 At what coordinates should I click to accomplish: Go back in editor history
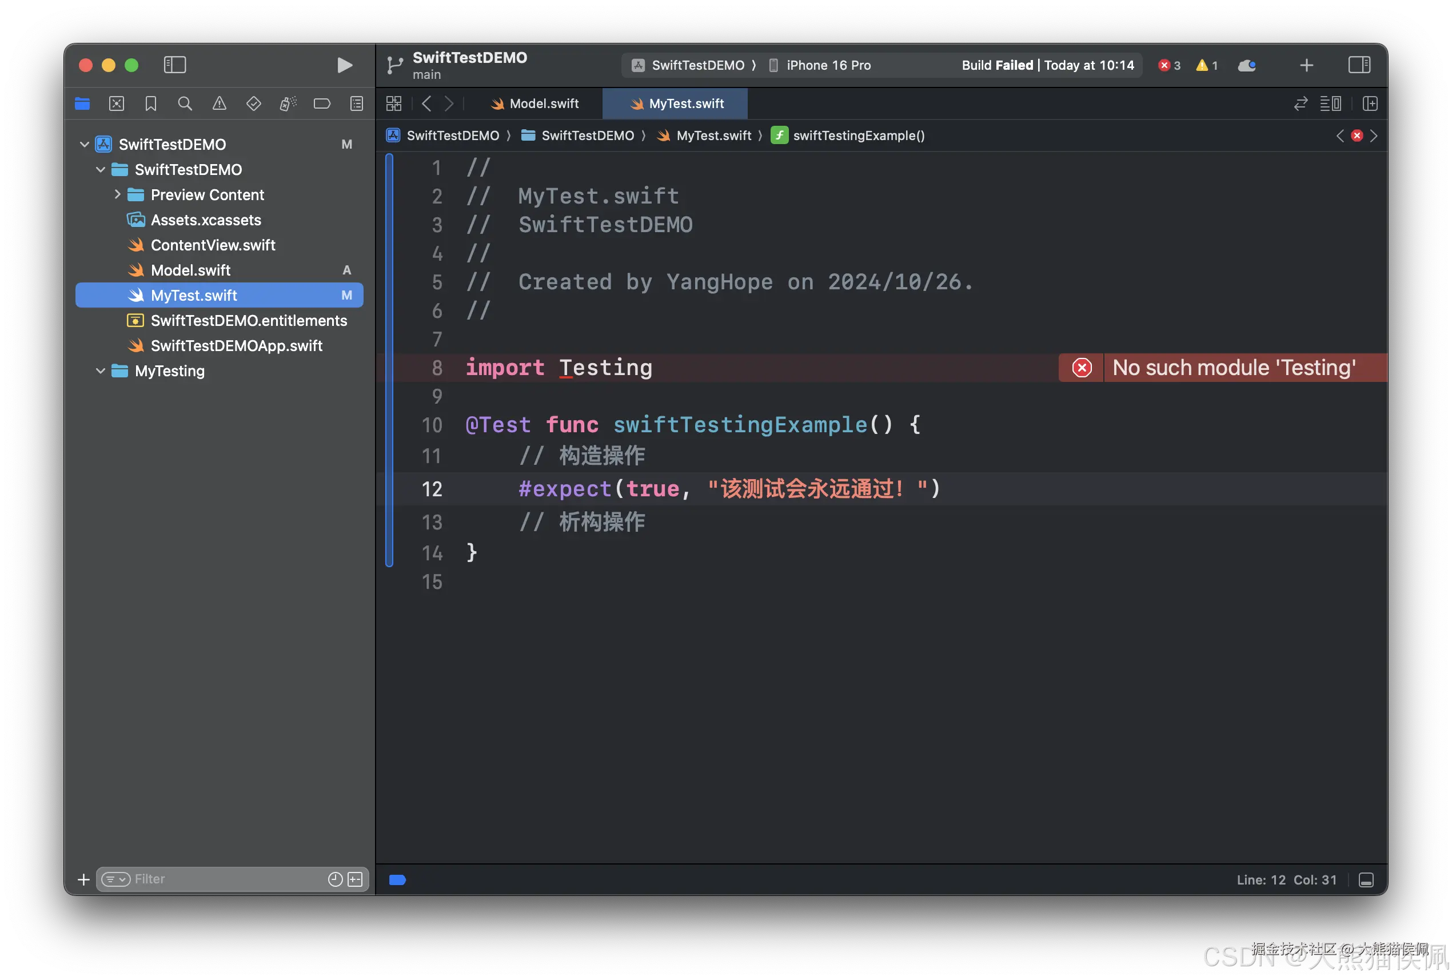[426, 103]
